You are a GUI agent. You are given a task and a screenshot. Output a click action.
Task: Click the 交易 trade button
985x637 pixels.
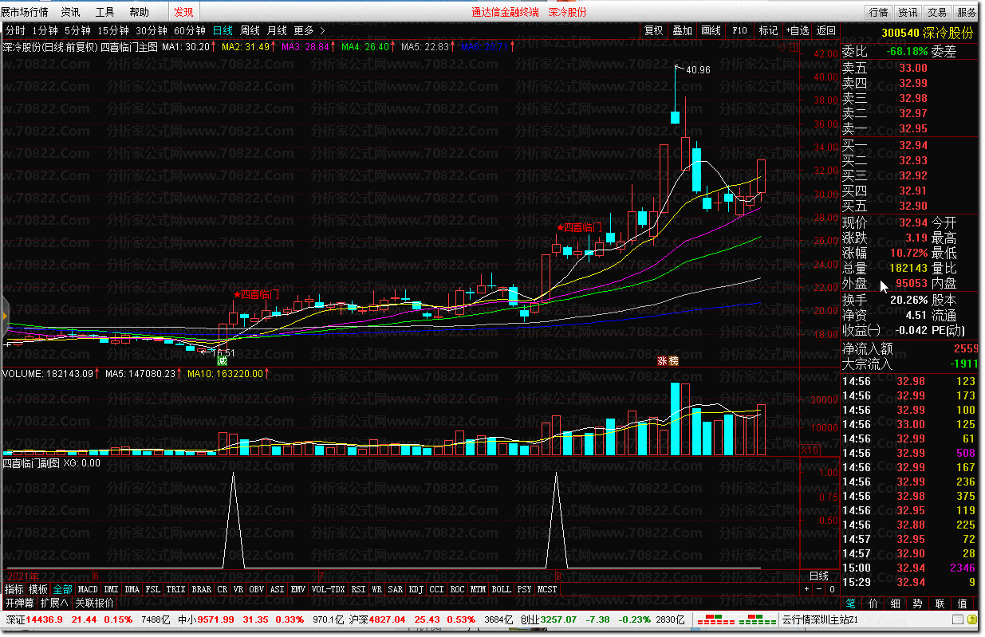point(937,12)
